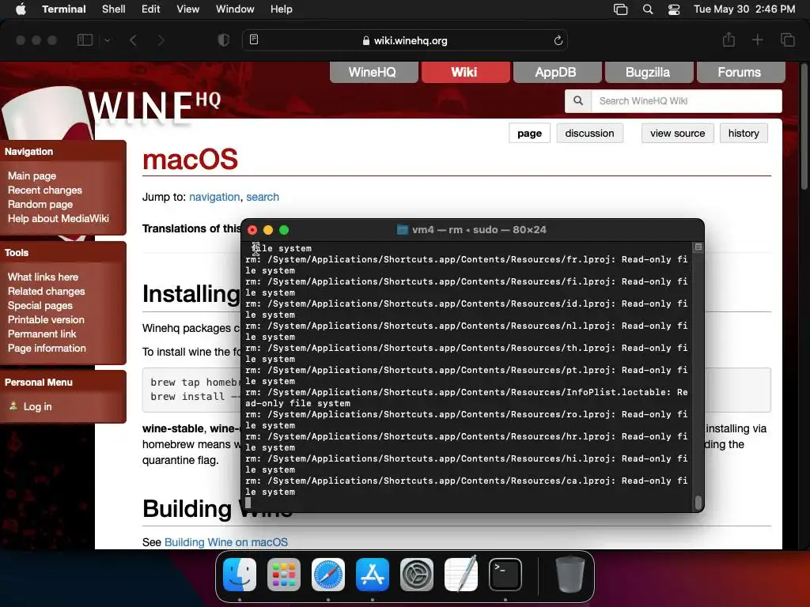Screen dimensions: 810x607
Task: Reload the wiki.winehq.org page
Action: 558,40
